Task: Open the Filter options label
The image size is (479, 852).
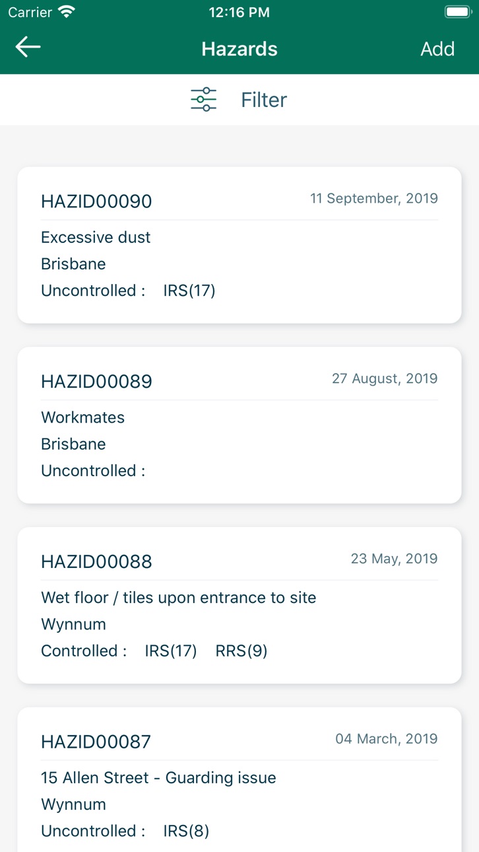Action: pyautogui.click(x=264, y=100)
